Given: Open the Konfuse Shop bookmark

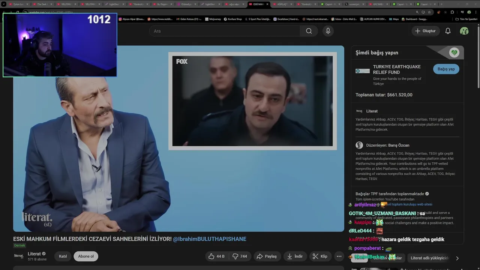Looking at the screenshot, I should [x=232, y=19].
